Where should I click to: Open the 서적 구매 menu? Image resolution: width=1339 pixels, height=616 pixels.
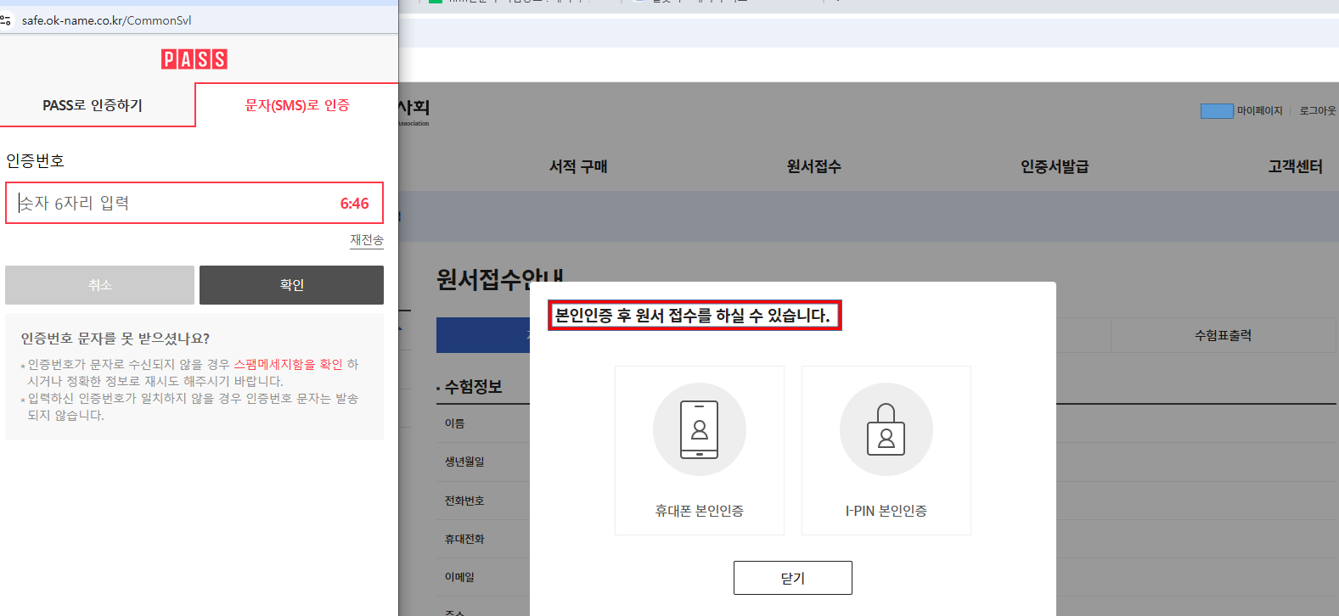click(x=578, y=166)
